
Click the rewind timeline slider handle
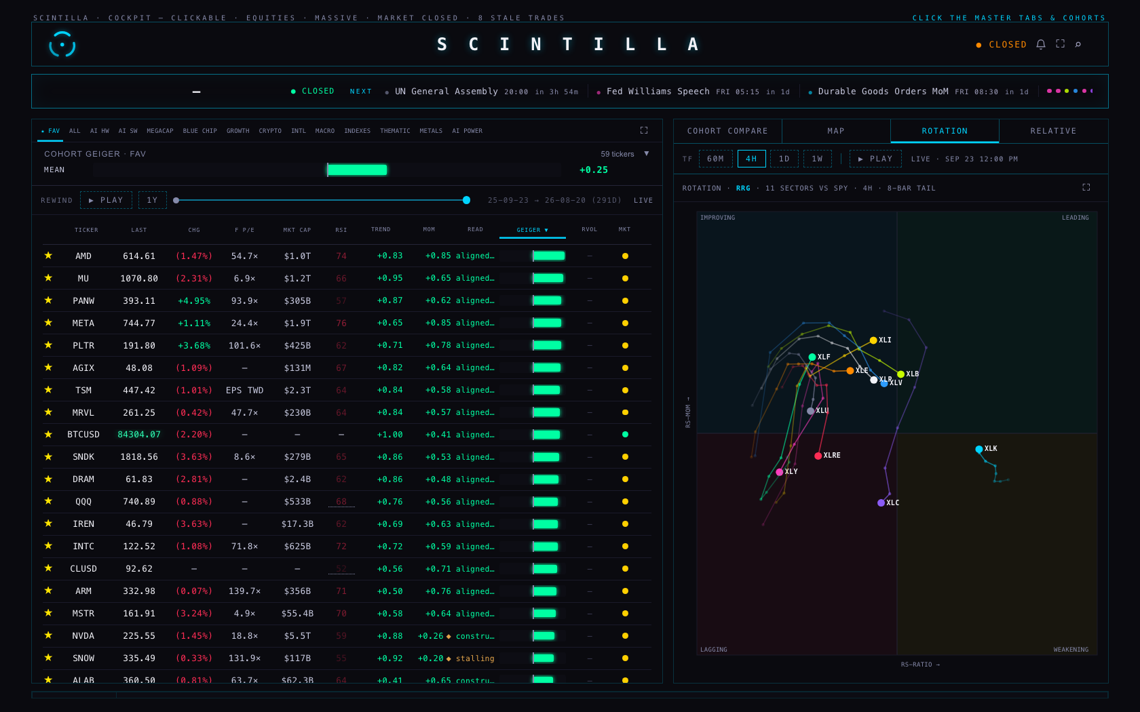tap(466, 200)
